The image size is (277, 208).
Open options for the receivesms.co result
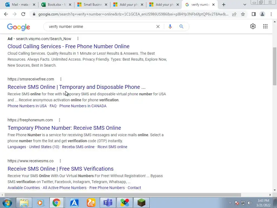60,161
